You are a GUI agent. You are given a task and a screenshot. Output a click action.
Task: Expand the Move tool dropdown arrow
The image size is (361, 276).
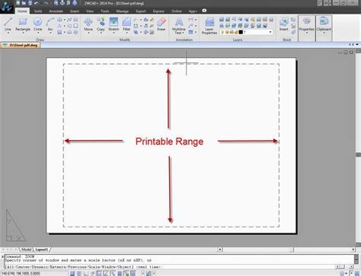tap(88, 33)
